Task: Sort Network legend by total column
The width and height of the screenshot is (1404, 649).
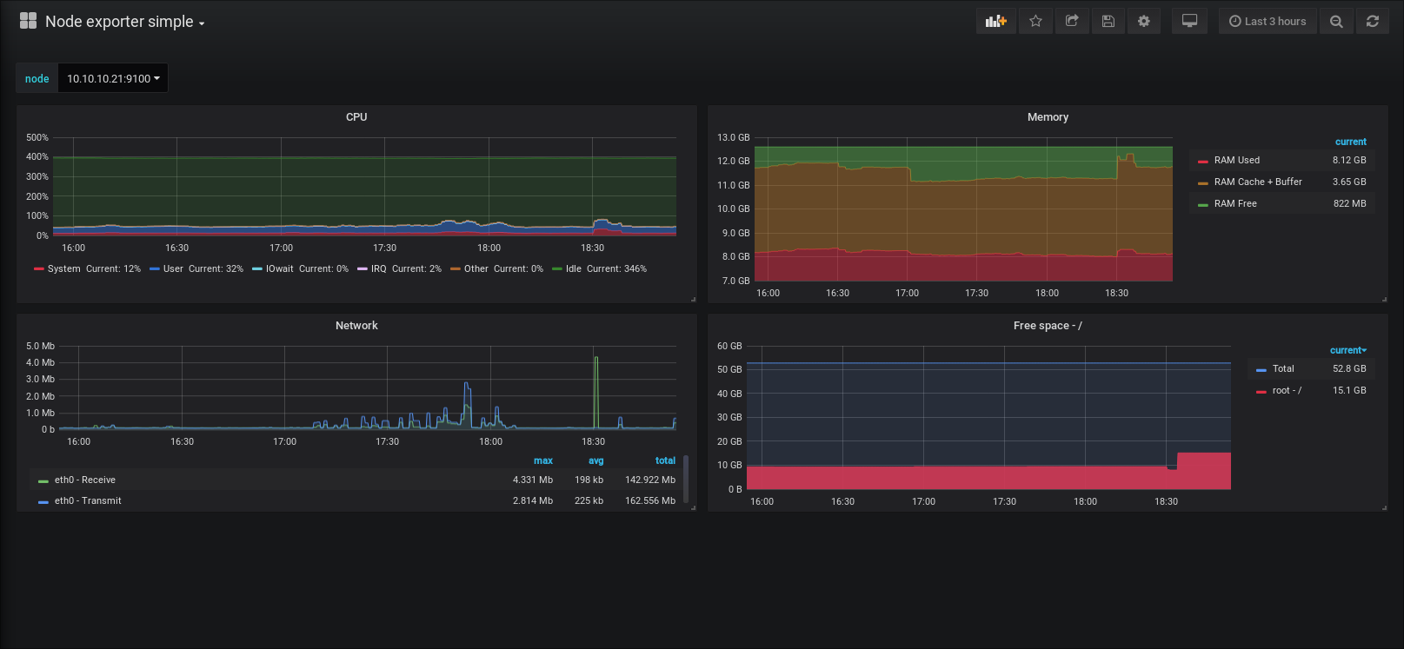Action: 665,460
